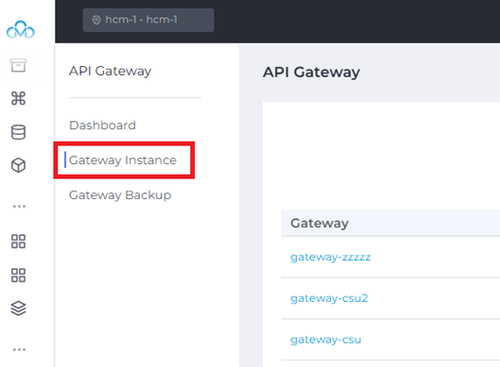Expand the upper three-dots sidebar menu
Image resolution: width=500 pixels, height=367 pixels.
click(19, 207)
